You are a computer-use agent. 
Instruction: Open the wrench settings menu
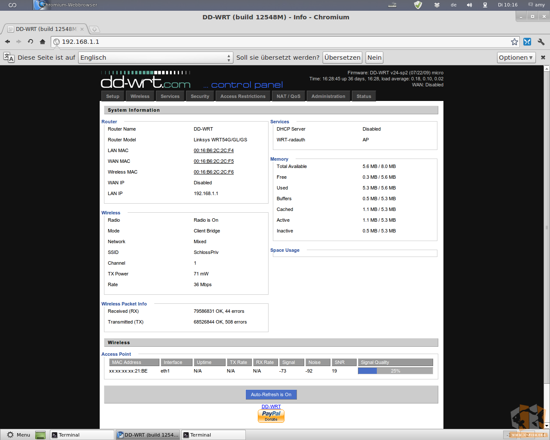541,42
